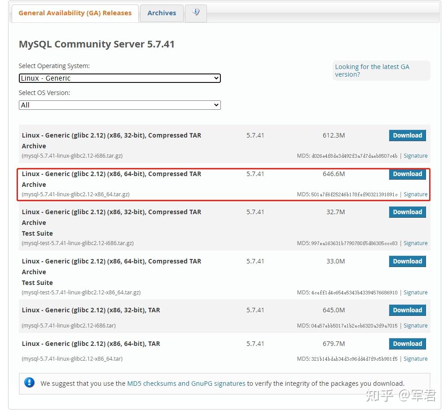Open Signature for the 32-bit i686 tar.gz
This screenshot has height=414, width=448.
(x=415, y=155)
